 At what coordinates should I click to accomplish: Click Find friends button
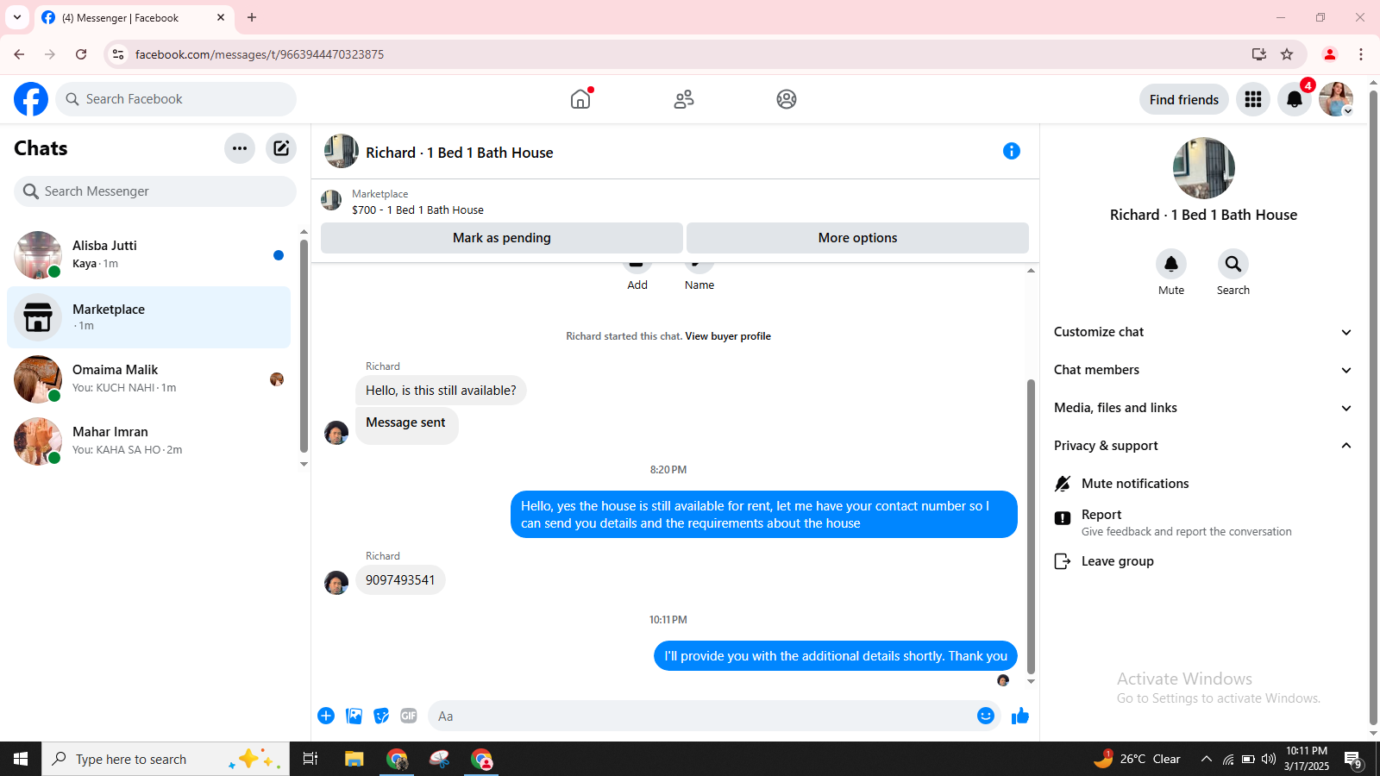pyautogui.click(x=1184, y=99)
